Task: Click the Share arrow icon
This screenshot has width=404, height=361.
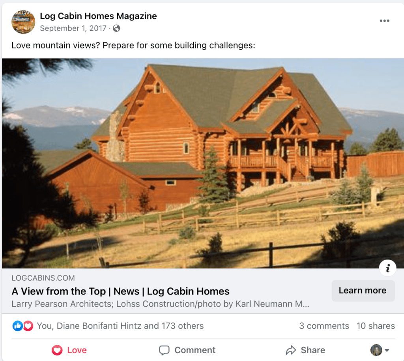Action: coord(291,350)
